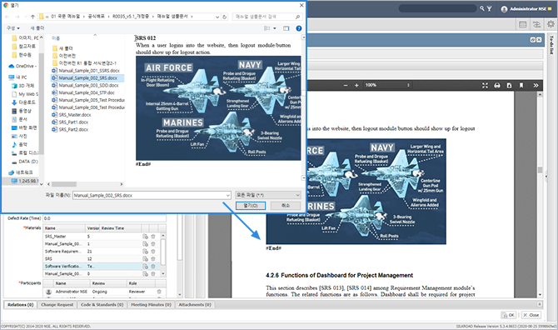Viewport: 558px width, 330px height.
Task: Click the print icon in document viewer toolbar
Action: click(497, 86)
